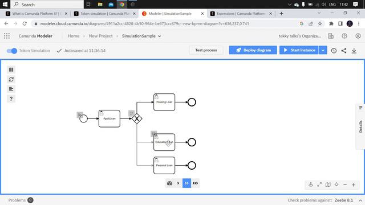Open Windows notification center icon
The width and height of the screenshot is (365, 205).
355,4
